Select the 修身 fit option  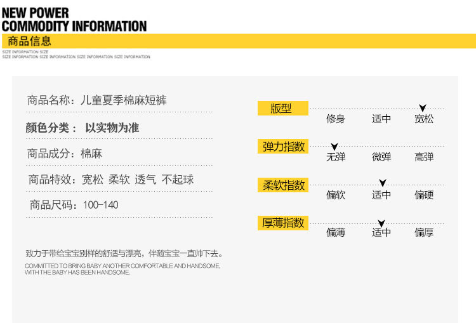click(x=336, y=119)
